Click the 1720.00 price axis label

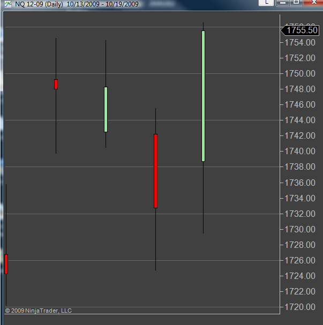pos(300,307)
